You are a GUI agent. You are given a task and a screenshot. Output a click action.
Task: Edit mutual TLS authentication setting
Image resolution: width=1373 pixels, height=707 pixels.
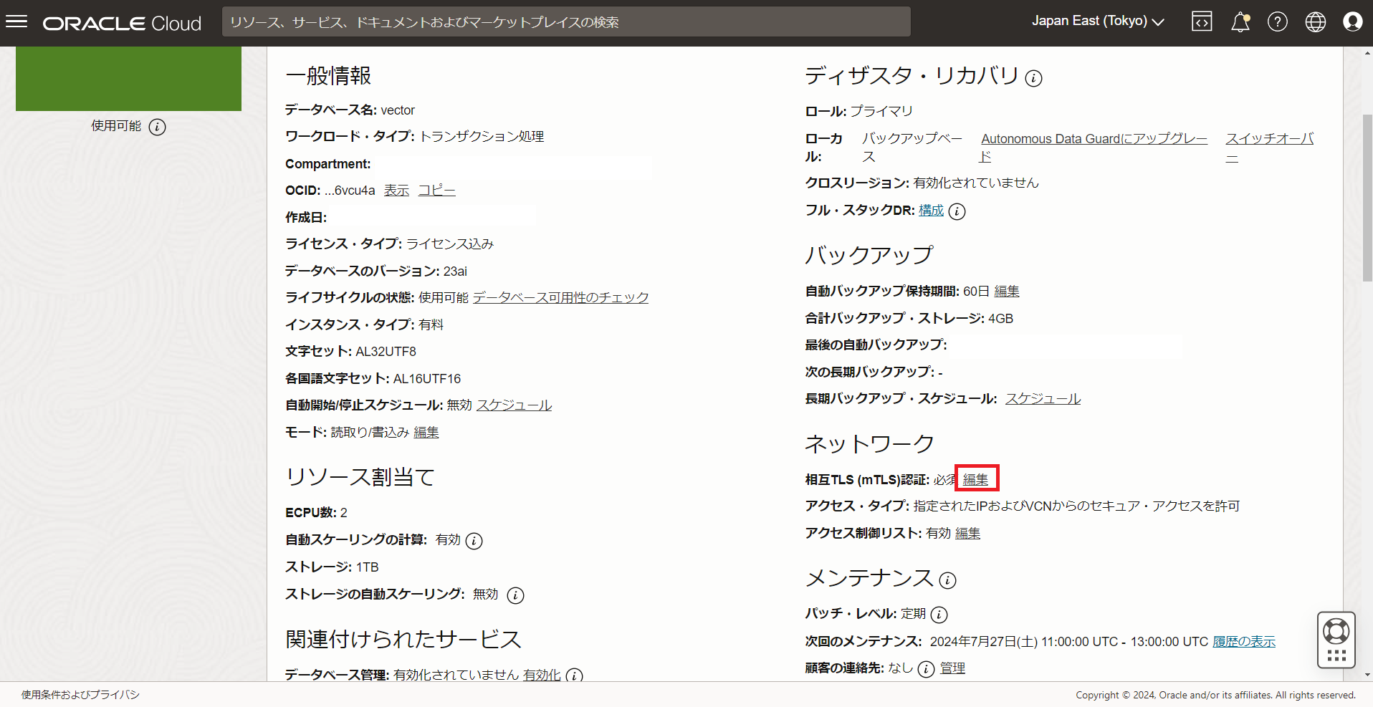coord(975,479)
